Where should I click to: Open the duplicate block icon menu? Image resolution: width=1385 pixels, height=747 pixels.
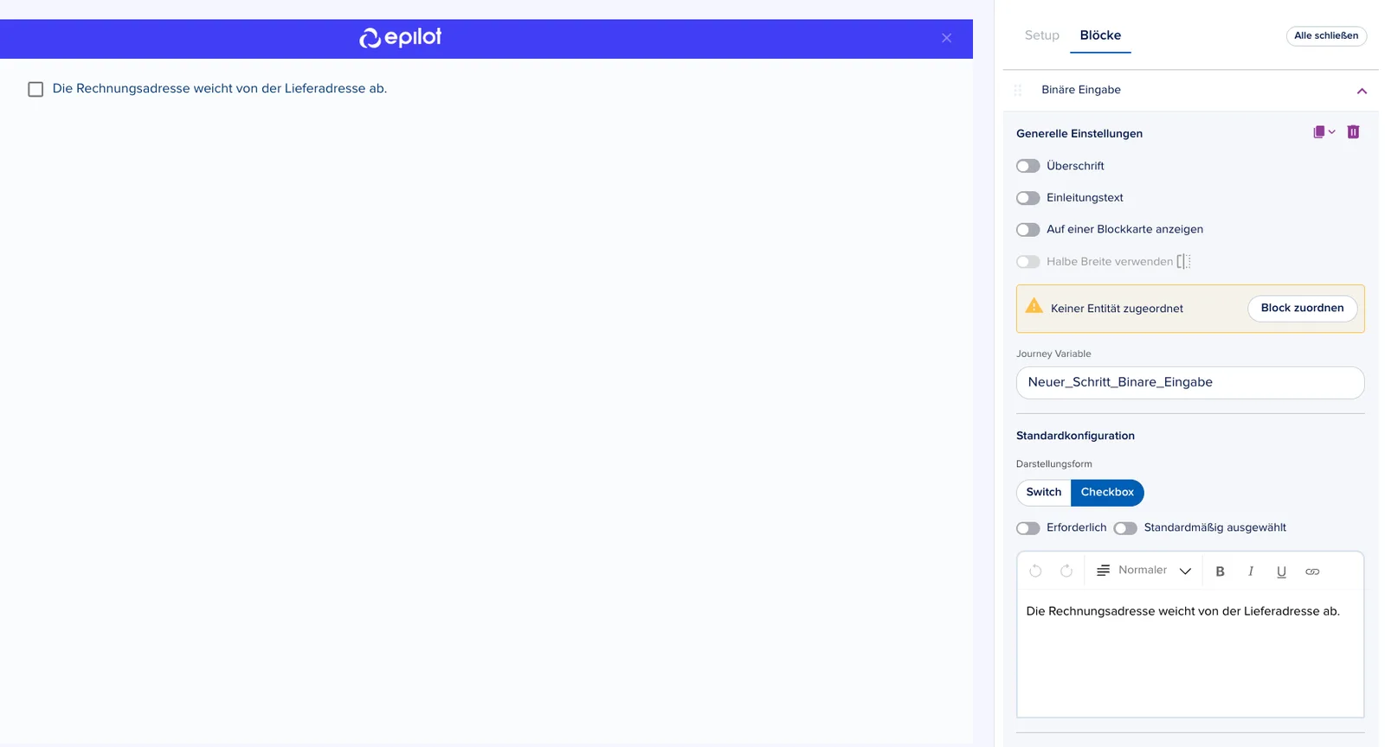pos(1324,132)
